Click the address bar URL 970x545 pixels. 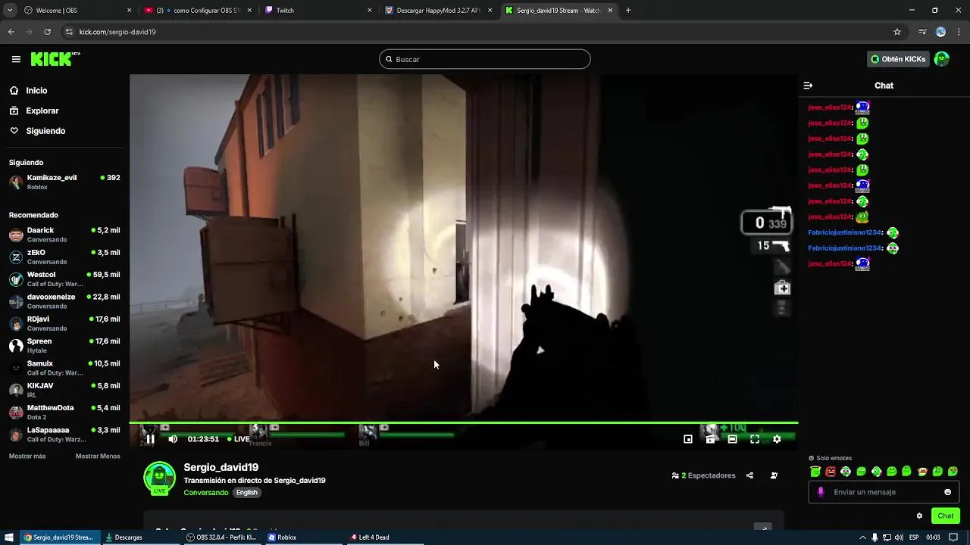pos(117,32)
